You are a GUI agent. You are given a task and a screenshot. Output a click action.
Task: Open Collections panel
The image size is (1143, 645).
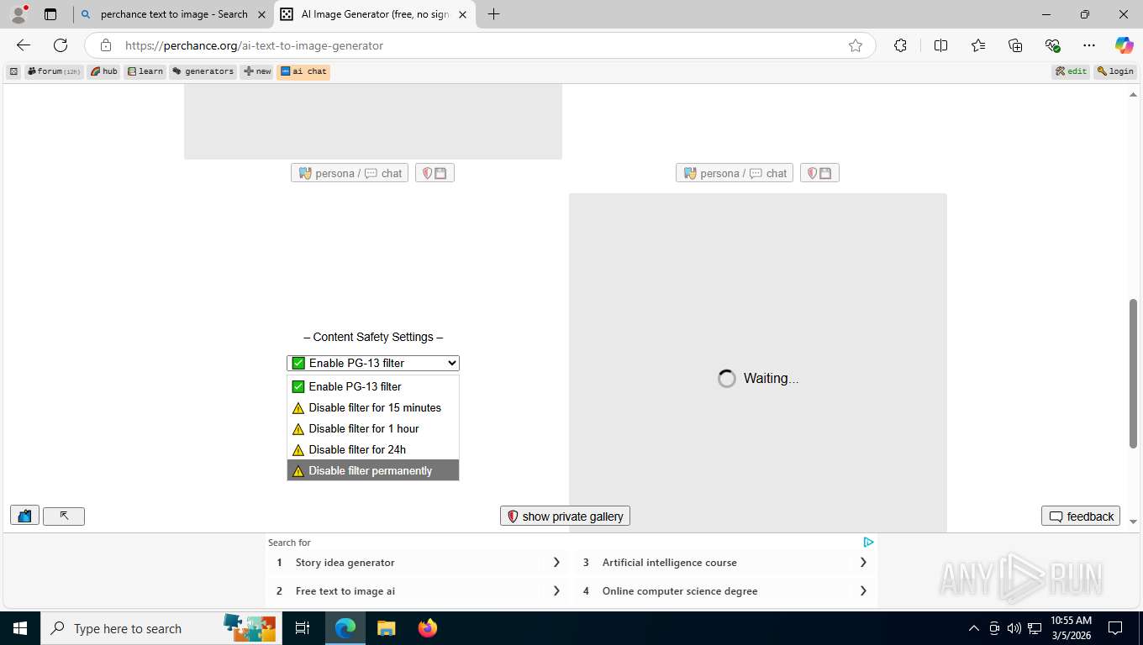coord(1015,45)
